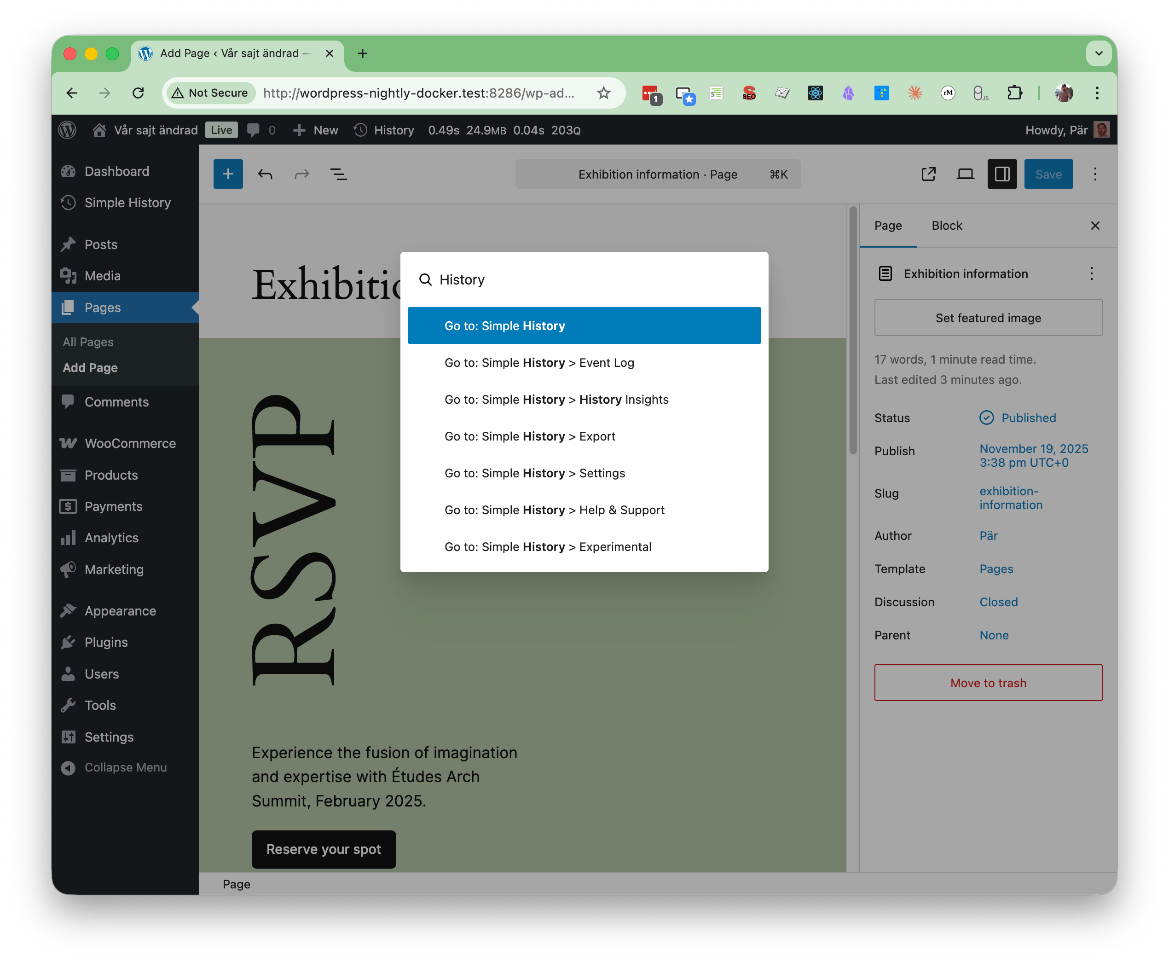The height and width of the screenshot is (963, 1169).
Task: Open the editor options three-dot menu
Action: click(x=1095, y=174)
